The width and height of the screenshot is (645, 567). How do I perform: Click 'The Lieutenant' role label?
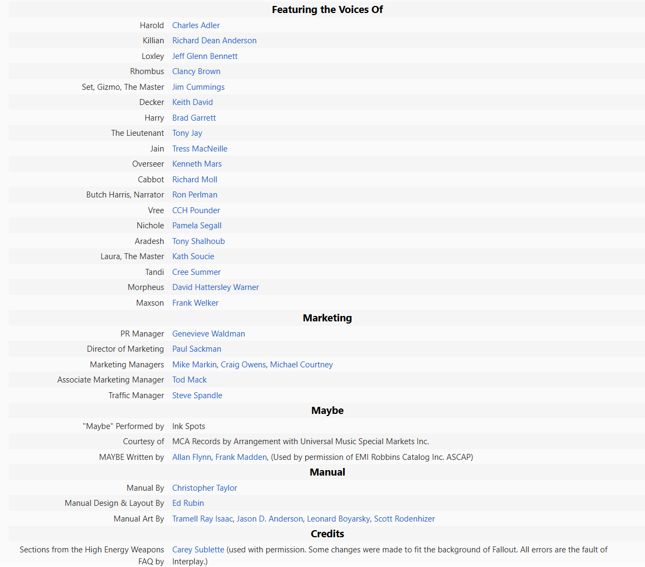pos(137,133)
